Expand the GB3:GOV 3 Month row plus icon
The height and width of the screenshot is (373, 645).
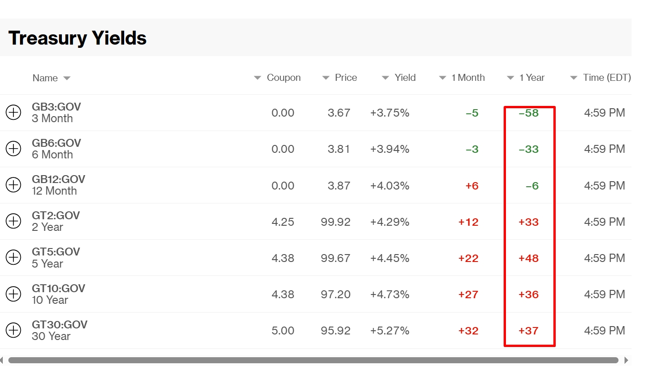coord(13,112)
